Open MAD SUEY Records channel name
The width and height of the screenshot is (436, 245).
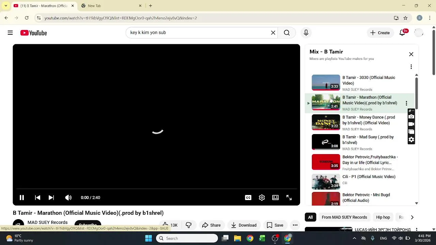tap(47, 223)
